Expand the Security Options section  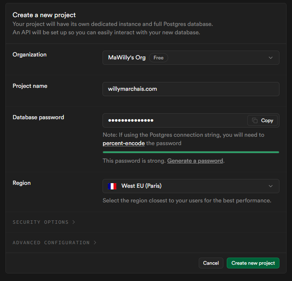(x=44, y=222)
